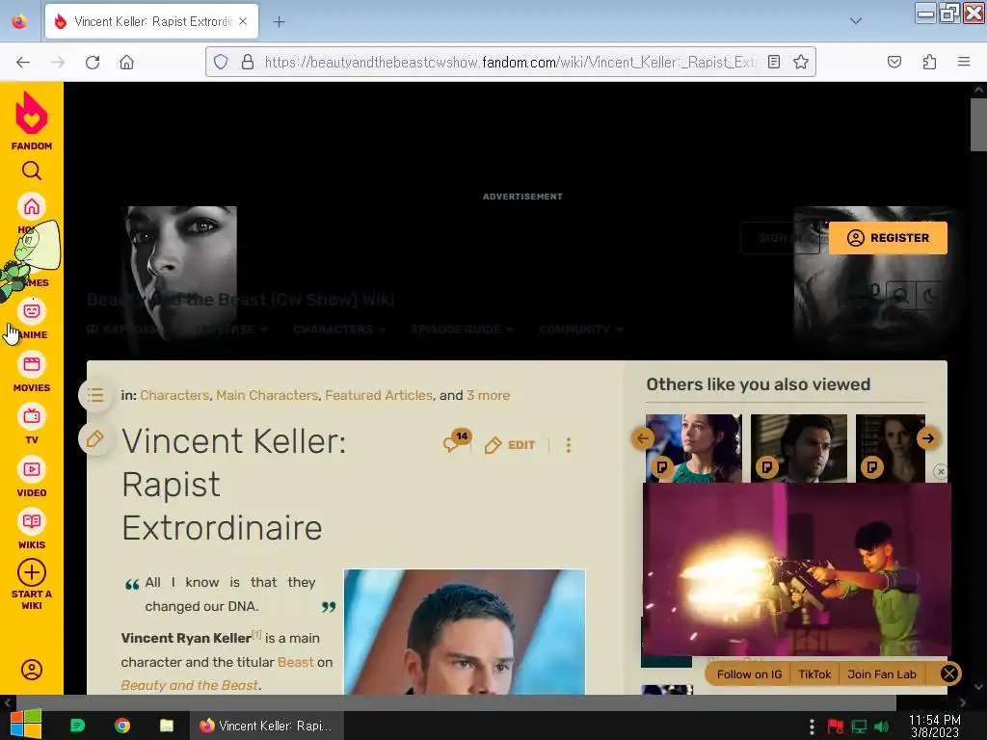
Task: Start a wiki using the plus icon
Action: (32, 572)
